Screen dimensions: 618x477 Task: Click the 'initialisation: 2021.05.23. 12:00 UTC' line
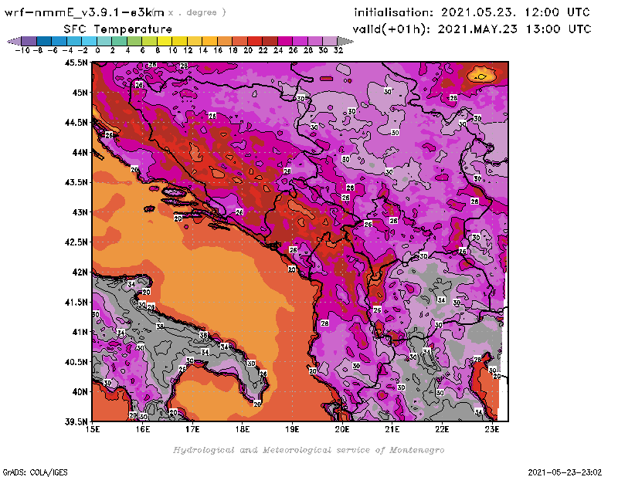(472, 12)
